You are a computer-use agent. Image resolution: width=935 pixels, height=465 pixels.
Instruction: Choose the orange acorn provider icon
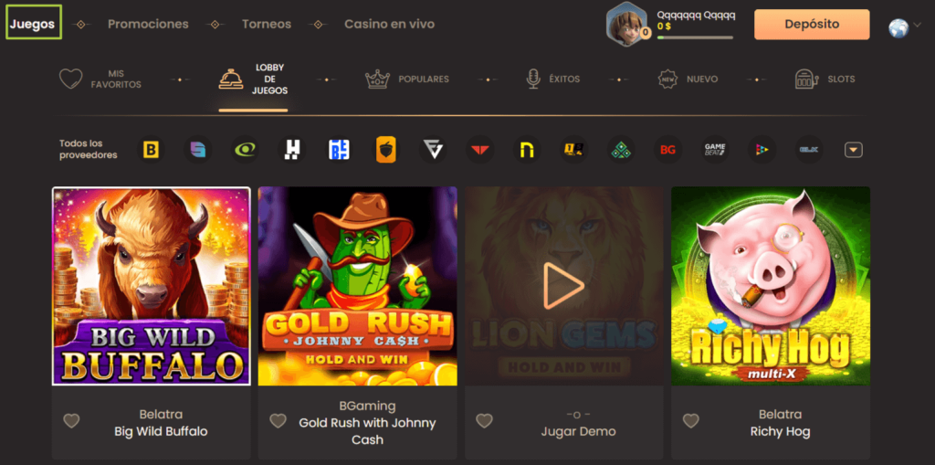385,150
